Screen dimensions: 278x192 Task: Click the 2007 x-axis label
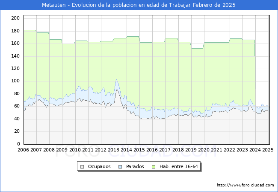pyautogui.click(x=36, y=150)
